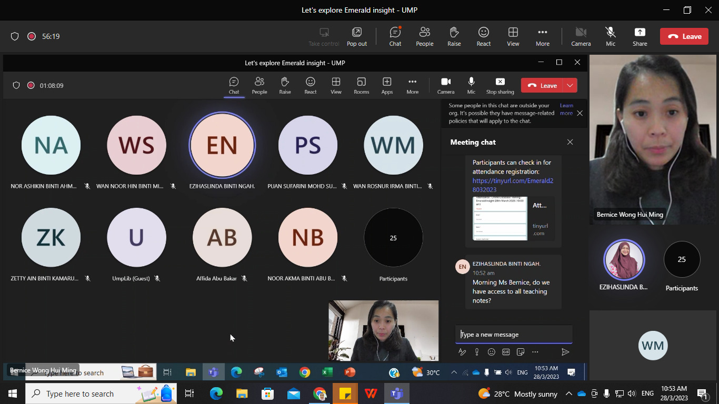
Task: Click the Excel icon in the shared taskbar
Action: point(327,372)
